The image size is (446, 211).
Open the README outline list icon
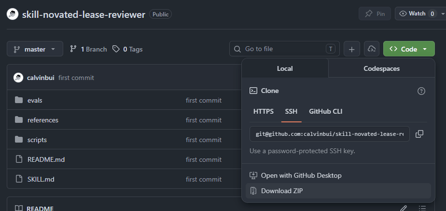click(x=422, y=208)
